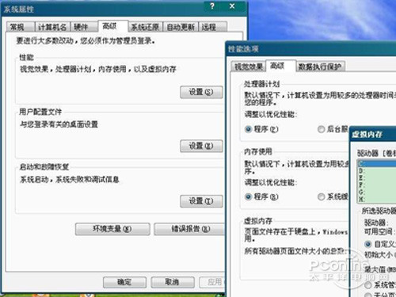
Task: Choose 系统管理的大小 radio in Virtual Memory dialog
Action: pos(368,285)
